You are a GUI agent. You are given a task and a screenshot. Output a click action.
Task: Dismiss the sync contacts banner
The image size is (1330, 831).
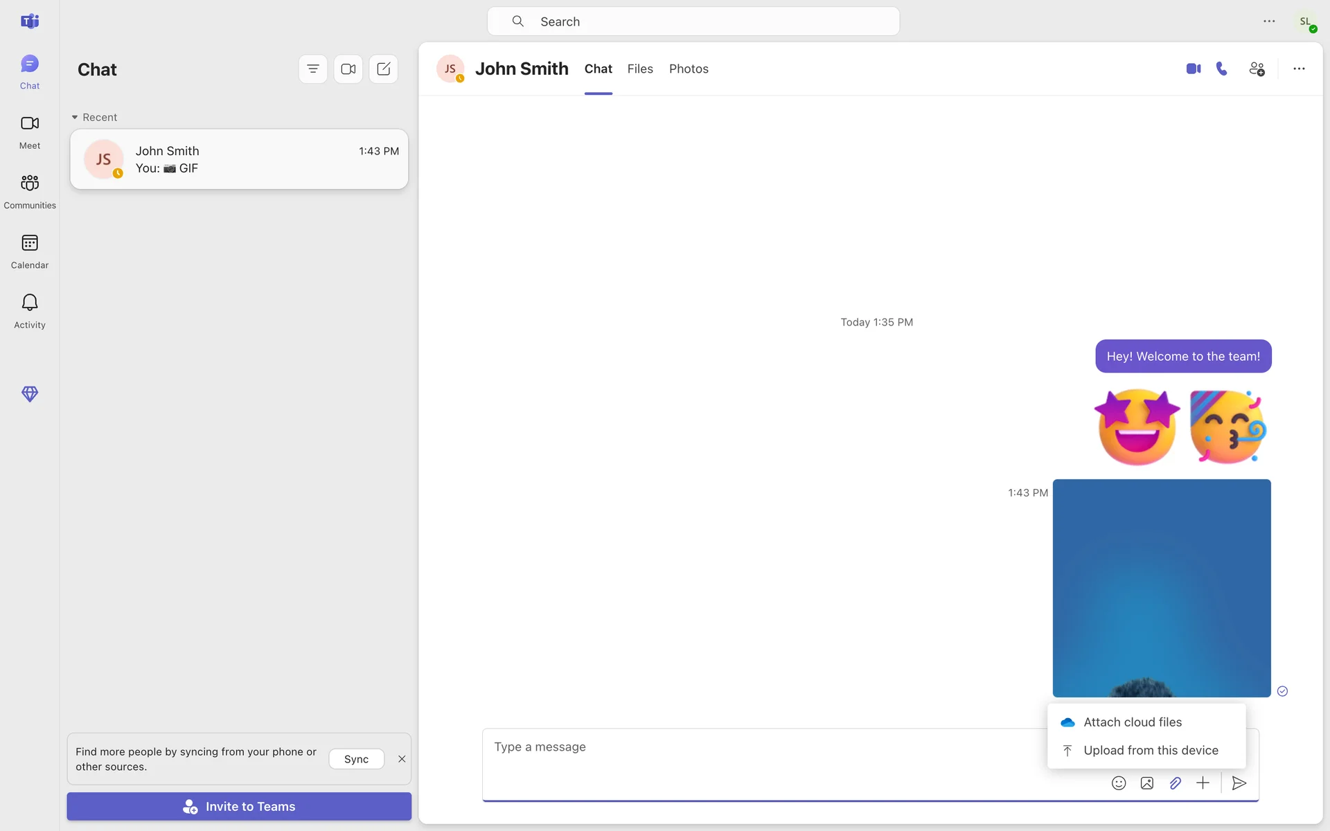(x=402, y=759)
